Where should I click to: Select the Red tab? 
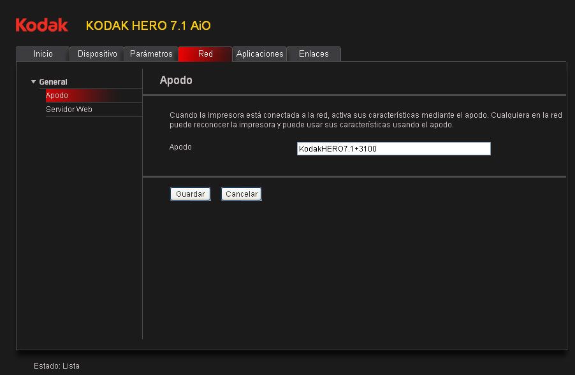tap(205, 54)
